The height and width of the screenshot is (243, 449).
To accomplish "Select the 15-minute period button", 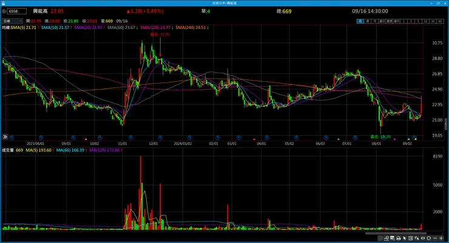I will (425, 21).
